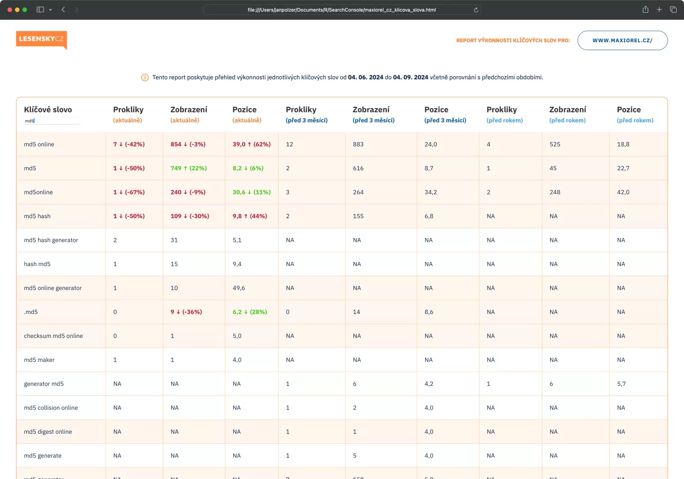
Task: Click the '5,7' position year ago value
Action: tap(621, 384)
